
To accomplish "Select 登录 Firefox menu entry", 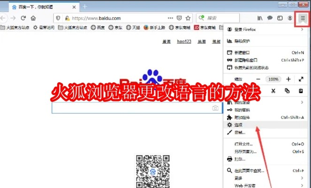I will click(265, 29).
